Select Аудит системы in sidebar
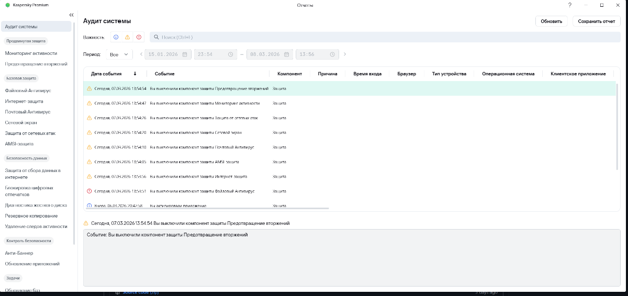 point(36,26)
